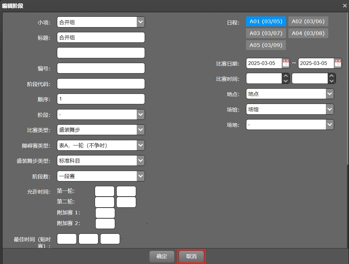Select schedule A05 (03/09)

(x=266, y=45)
